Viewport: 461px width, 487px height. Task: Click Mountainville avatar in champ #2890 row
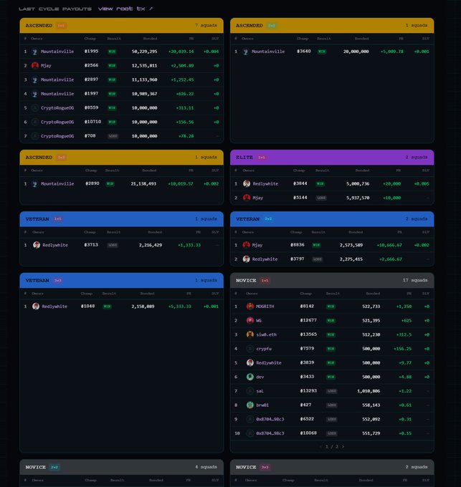(x=35, y=184)
